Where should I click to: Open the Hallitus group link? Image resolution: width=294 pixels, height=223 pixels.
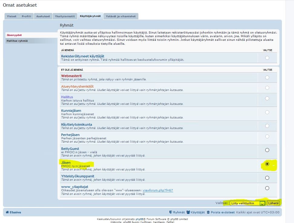point(67,97)
